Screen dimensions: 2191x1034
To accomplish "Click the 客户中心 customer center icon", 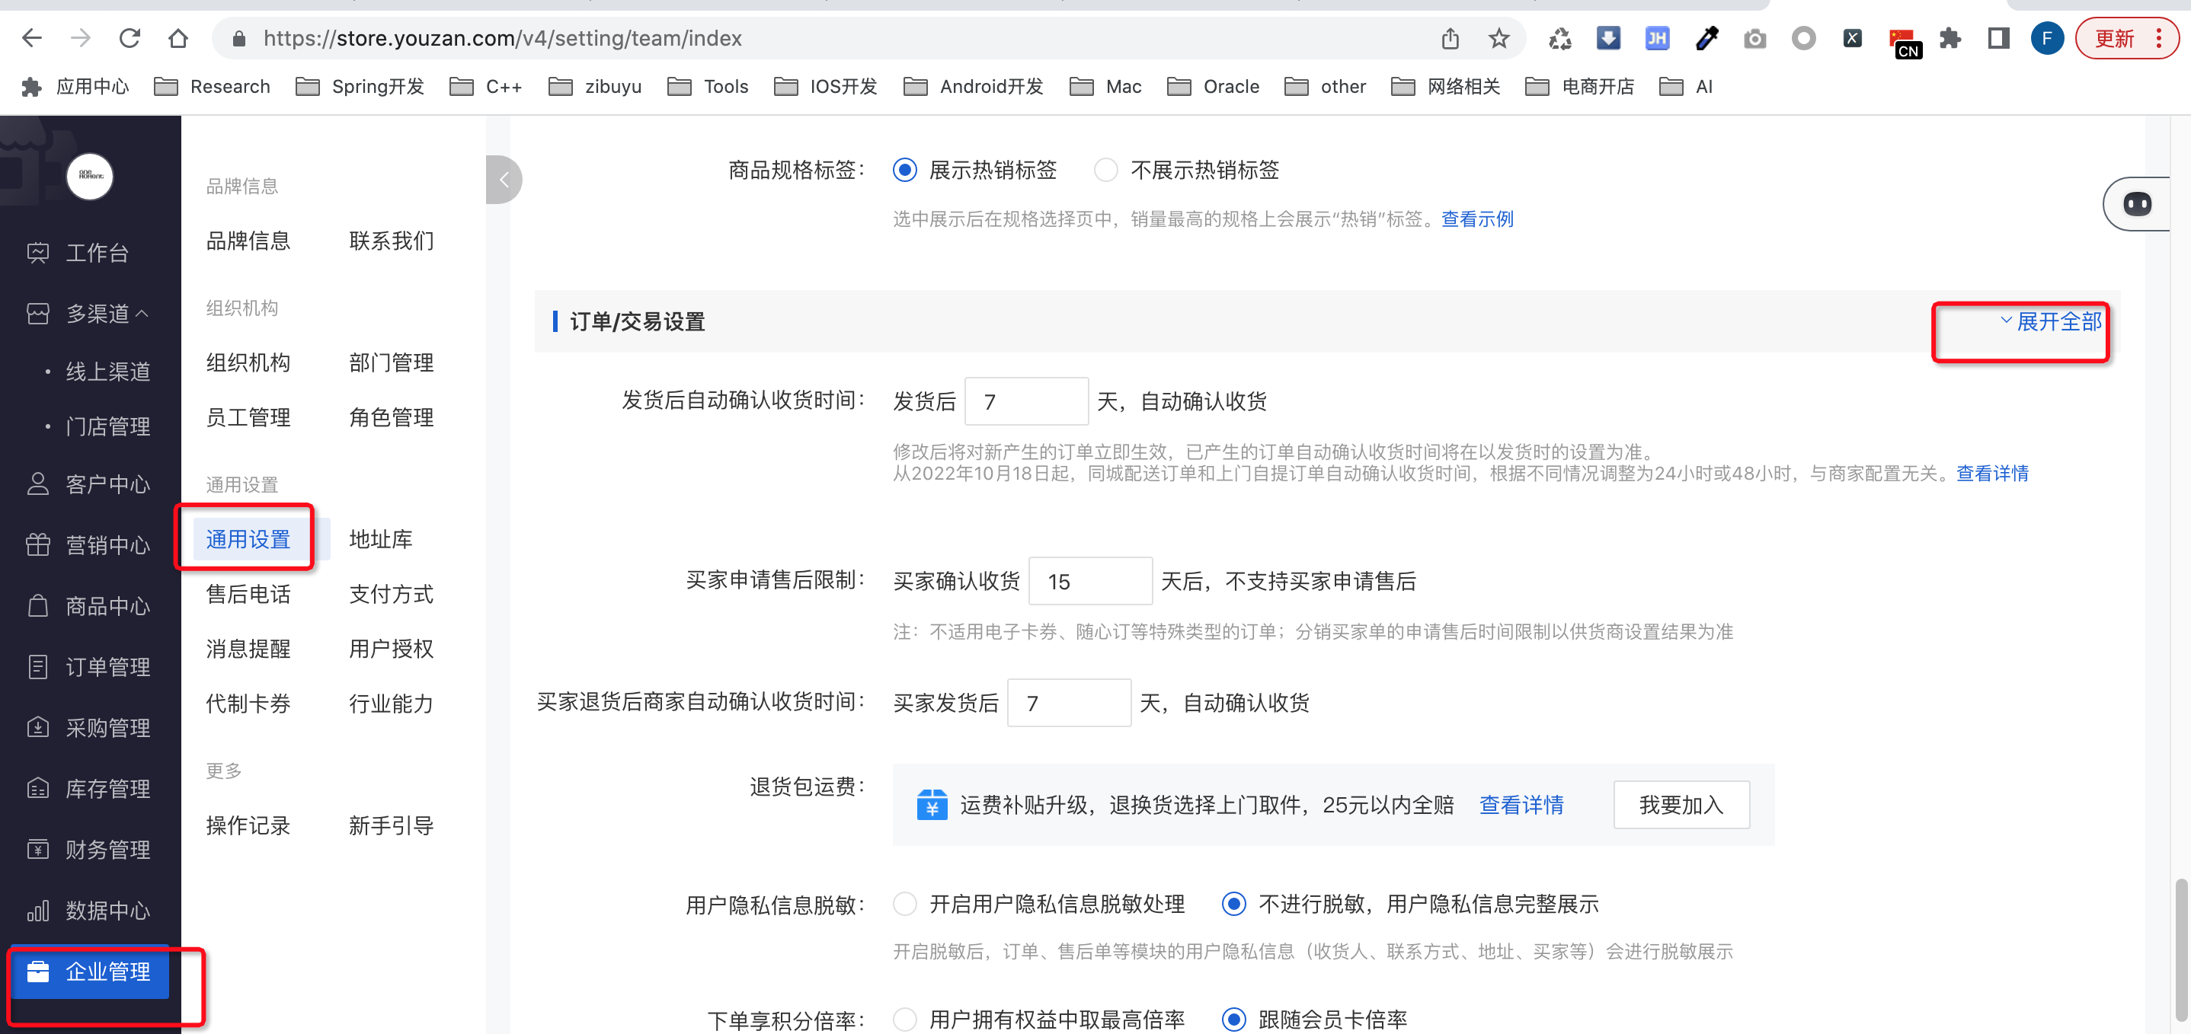I will 37,483.
